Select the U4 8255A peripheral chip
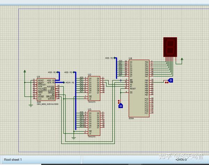Viewport: 209px width, 165px height. tap(139, 88)
